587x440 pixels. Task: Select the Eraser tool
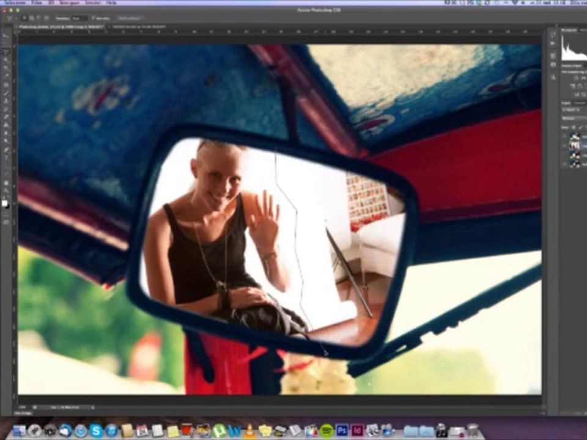coord(6,117)
